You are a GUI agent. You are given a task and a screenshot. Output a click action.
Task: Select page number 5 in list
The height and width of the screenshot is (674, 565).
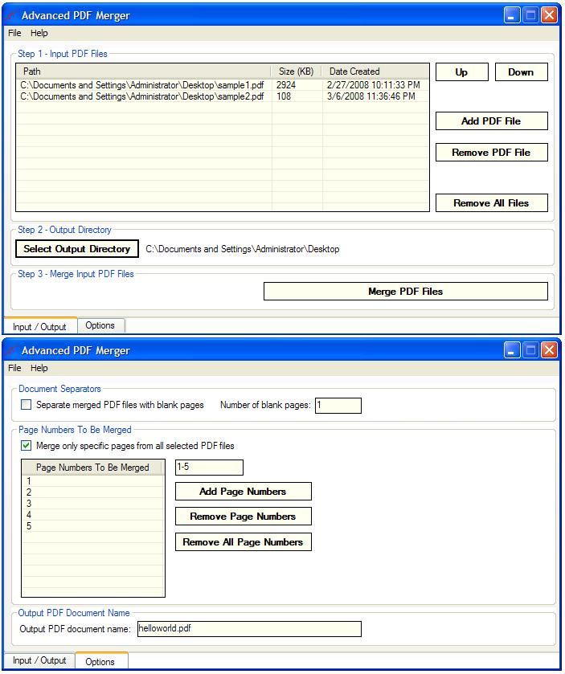[x=93, y=525]
